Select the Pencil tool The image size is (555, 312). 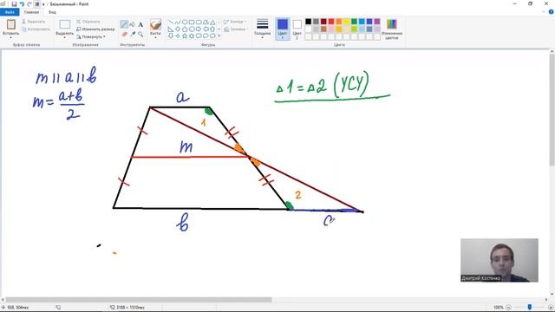pos(124,24)
